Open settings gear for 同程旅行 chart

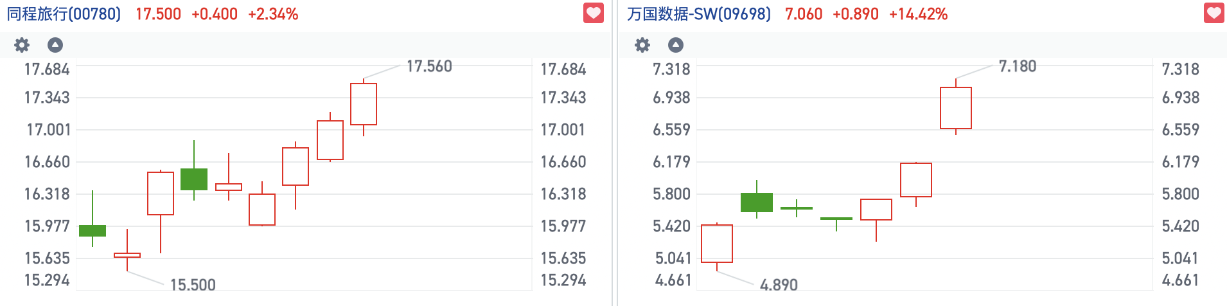[22, 45]
